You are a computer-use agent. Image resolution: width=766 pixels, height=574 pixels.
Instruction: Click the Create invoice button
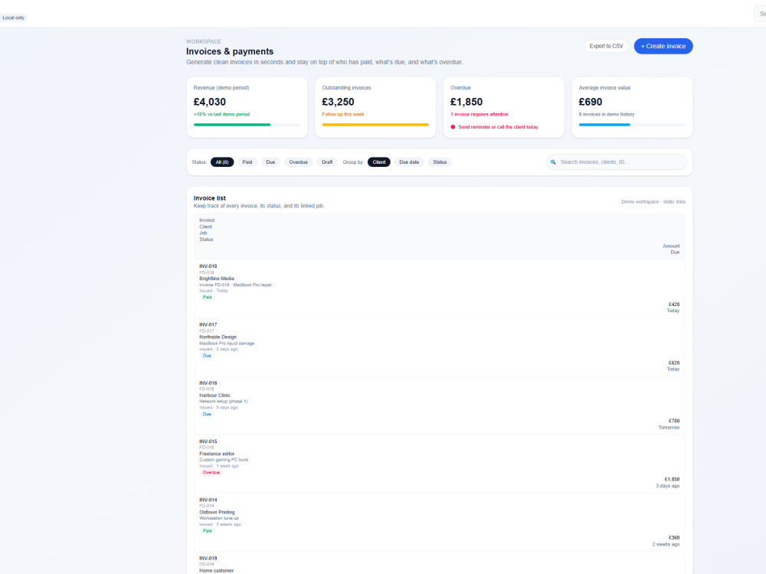point(663,46)
